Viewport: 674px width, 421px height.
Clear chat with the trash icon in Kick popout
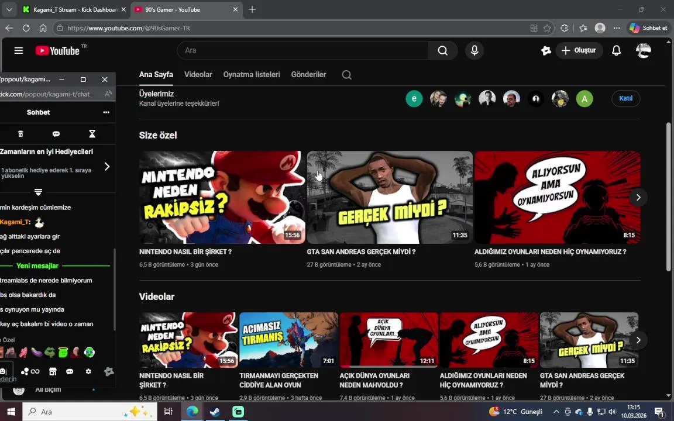(x=20, y=134)
